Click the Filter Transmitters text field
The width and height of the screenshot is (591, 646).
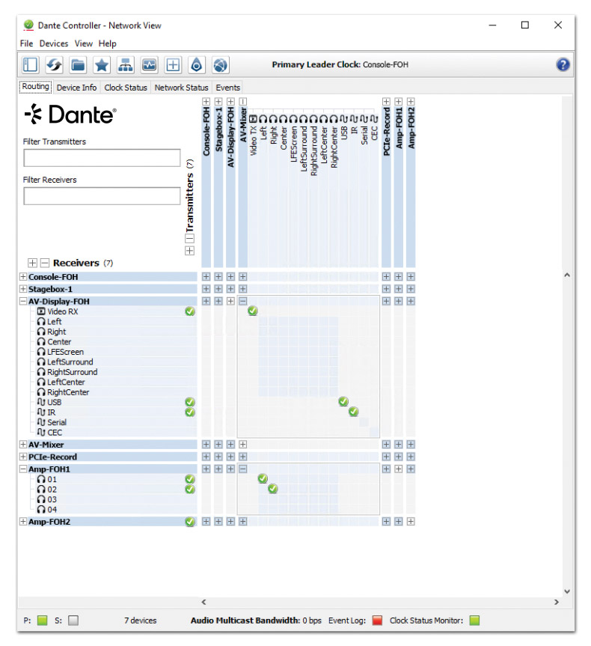click(x=102, y=158)
